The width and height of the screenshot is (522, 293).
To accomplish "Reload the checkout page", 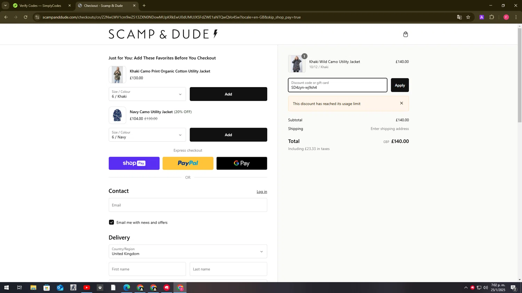I will click(x=25, y=17).
